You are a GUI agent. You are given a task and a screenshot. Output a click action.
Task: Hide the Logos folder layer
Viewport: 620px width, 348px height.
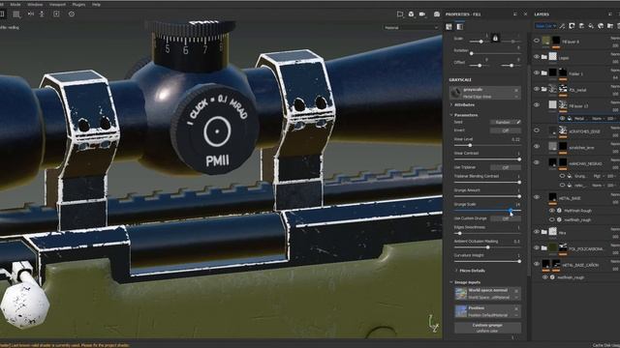tap(537, 57)
